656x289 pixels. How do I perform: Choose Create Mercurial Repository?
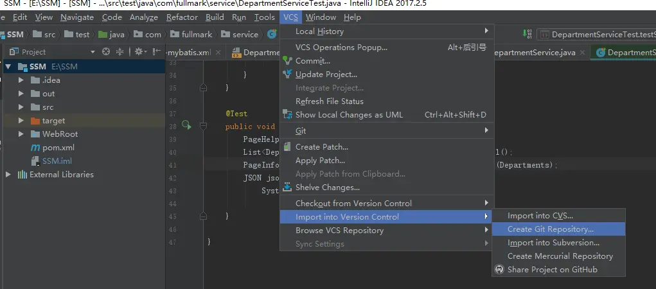(x=558, y=256)
